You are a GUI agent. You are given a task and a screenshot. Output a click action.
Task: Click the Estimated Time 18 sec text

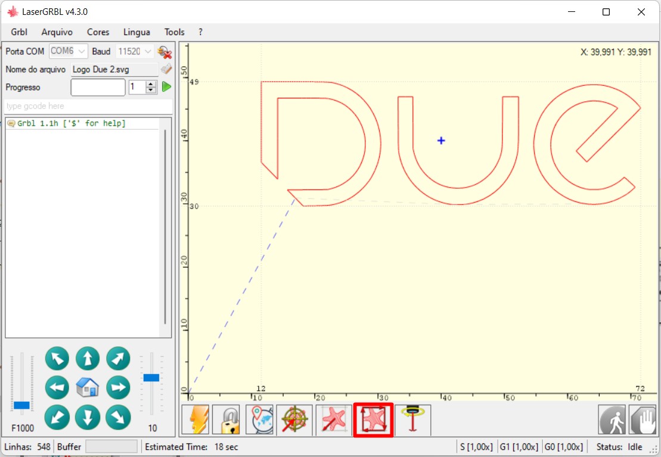[x=191, y=447]
